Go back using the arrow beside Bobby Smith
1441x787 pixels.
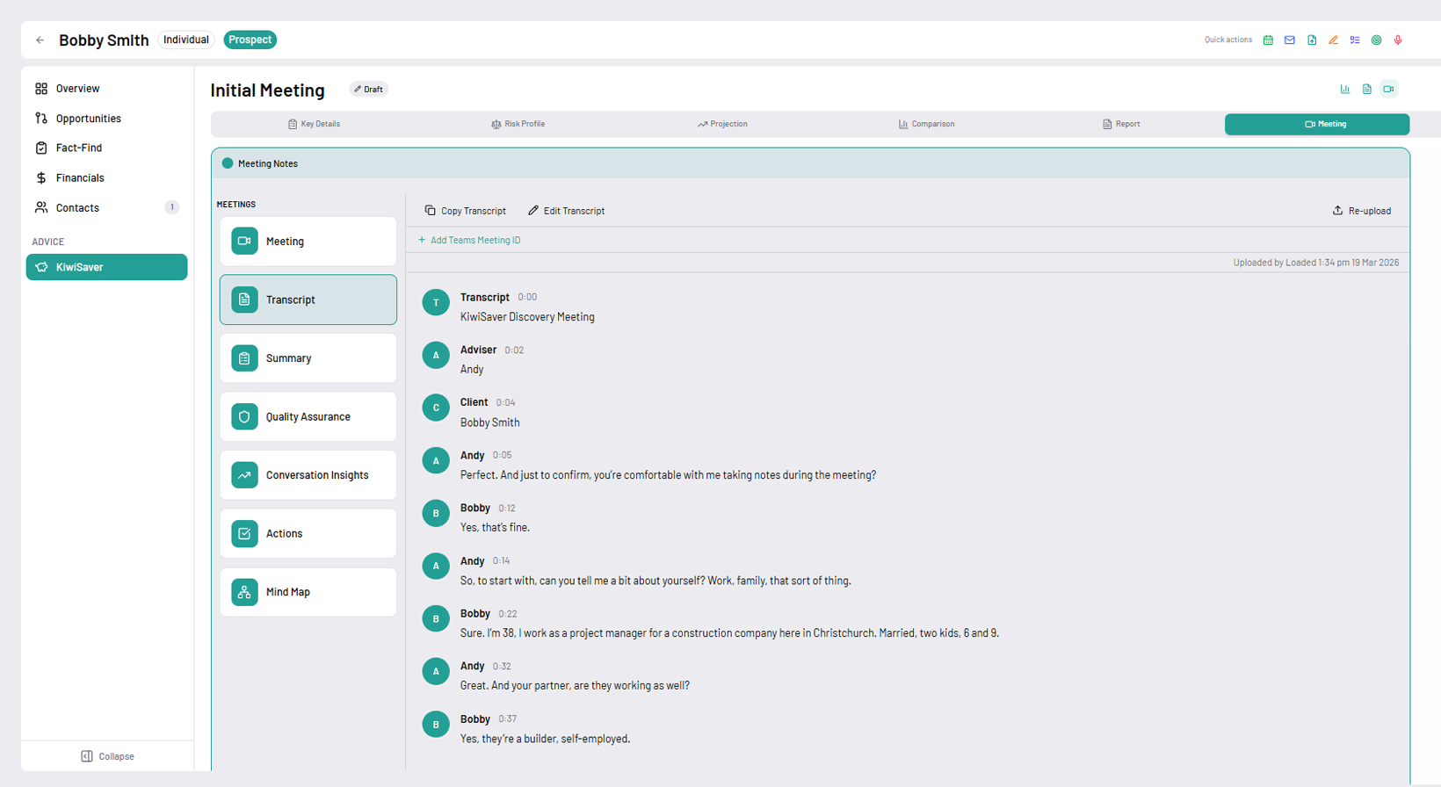40,40
